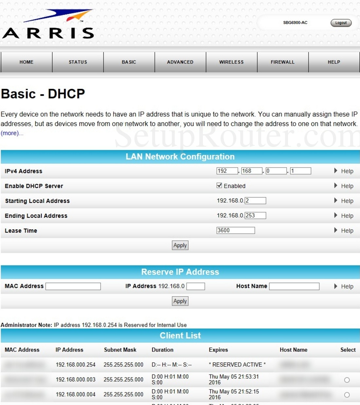
Task: Expand Help for IPv4 Address
Action: 344,171
